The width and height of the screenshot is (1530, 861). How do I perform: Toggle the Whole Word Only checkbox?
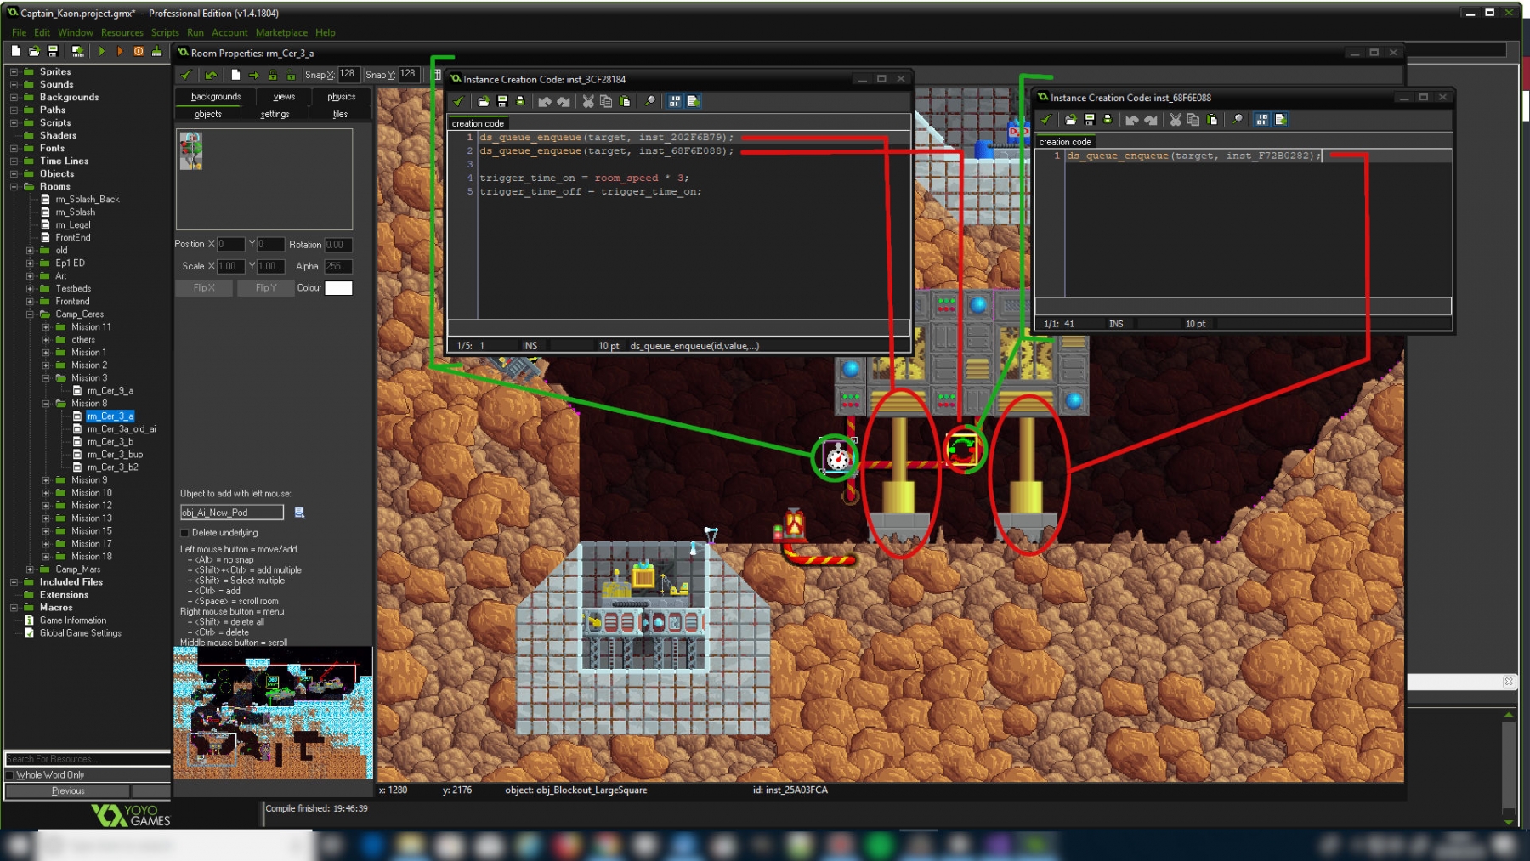(x=10, y=775)
